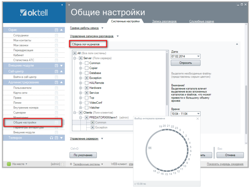Expand the Управление сервером section arrow
Viewport: 251px width, 189px height.
[x=102, y=139]
